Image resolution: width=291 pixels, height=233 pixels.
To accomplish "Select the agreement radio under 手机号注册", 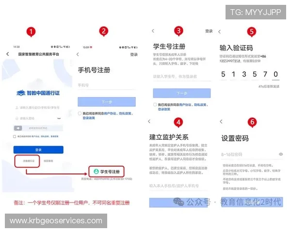I will pyautogui.click(x=80, y=113).
